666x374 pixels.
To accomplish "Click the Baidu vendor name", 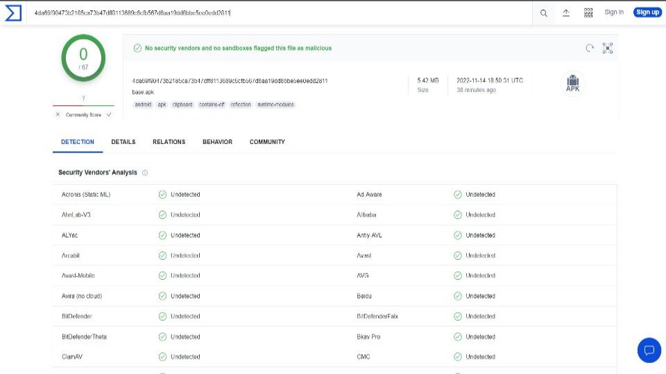I will click(364, 296).
